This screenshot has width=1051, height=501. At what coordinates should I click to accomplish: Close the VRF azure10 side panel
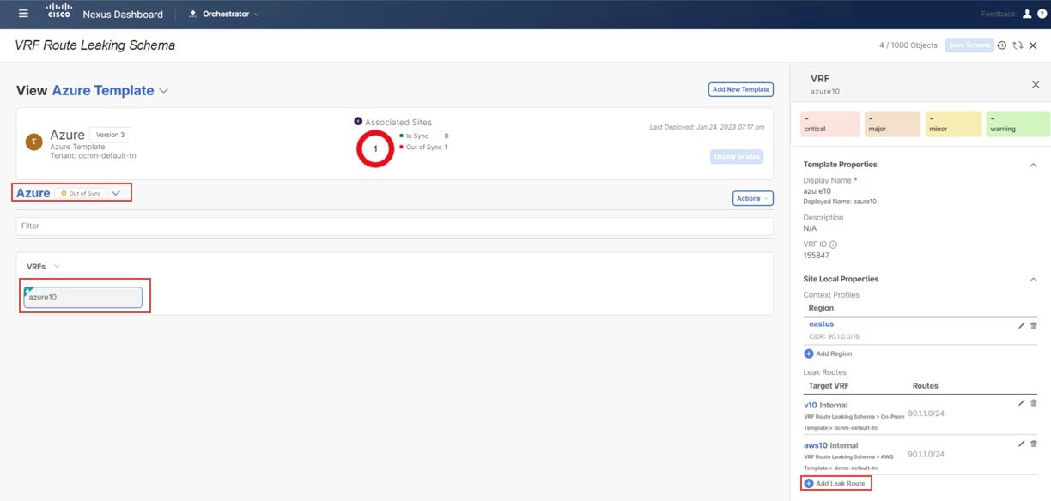[1035, 84]
